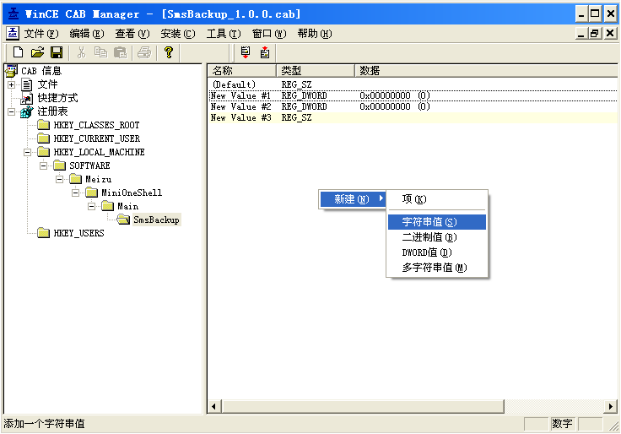
Task: Click the horizontal scrollbar left arrow
Action: (214, 406)
